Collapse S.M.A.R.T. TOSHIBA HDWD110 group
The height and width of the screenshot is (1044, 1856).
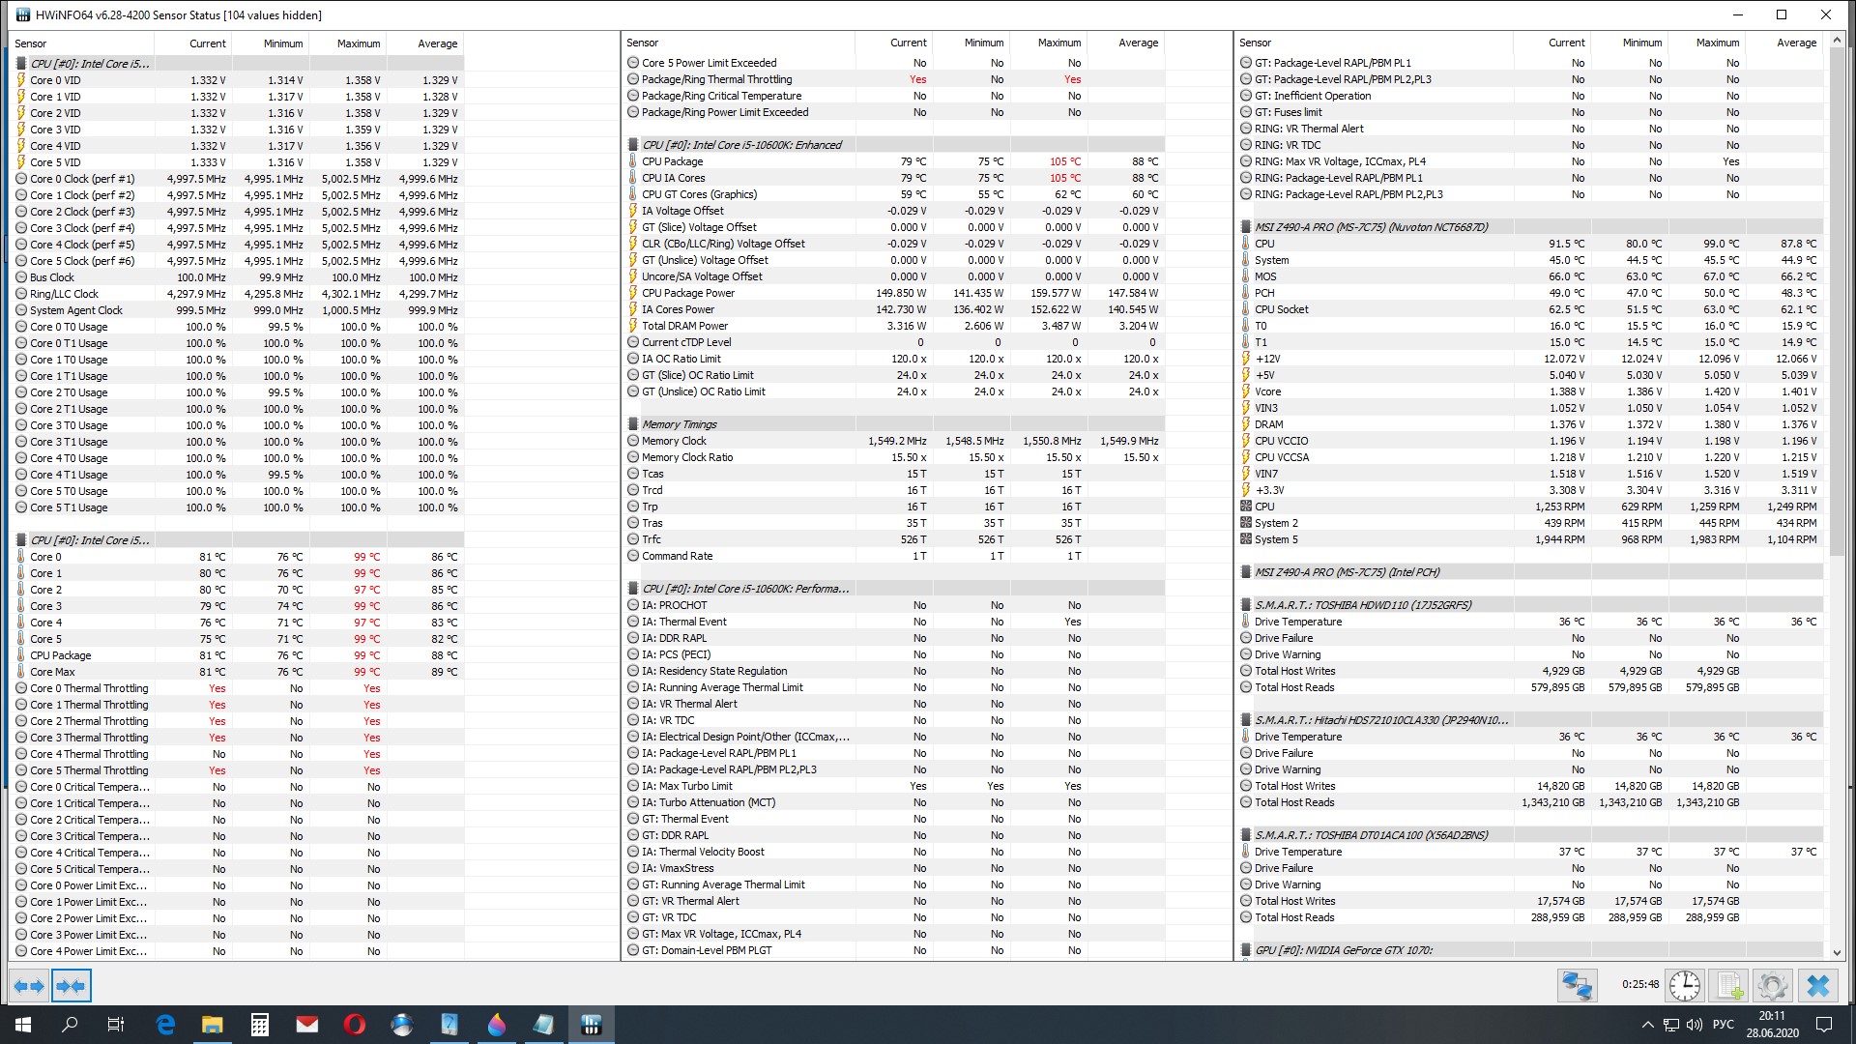point(1362,605)
